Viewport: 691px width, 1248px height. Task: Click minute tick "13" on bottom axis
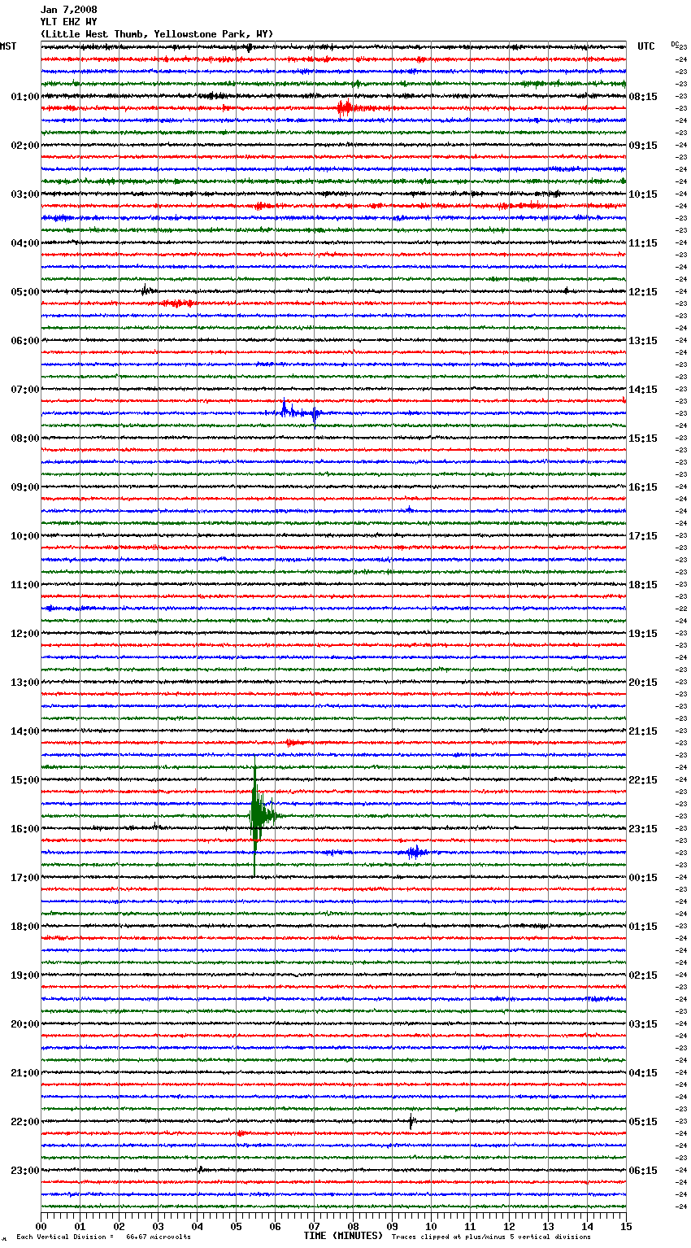point(548,1226)
